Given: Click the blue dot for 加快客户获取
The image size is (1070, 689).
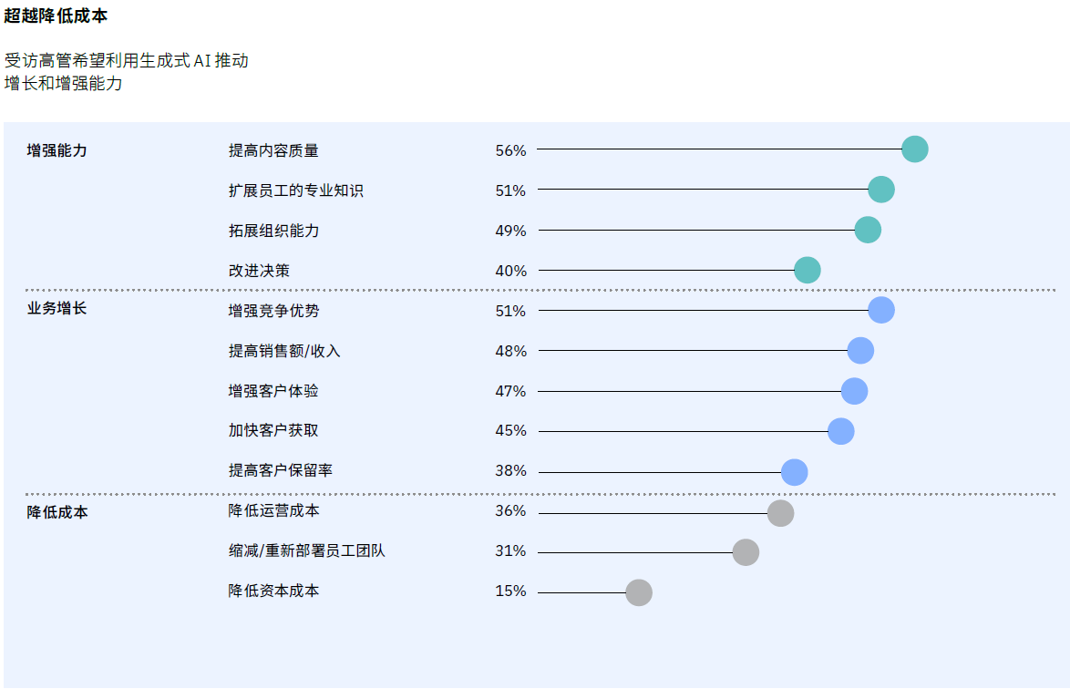Looking at the screenshot, I should (840, 431).
